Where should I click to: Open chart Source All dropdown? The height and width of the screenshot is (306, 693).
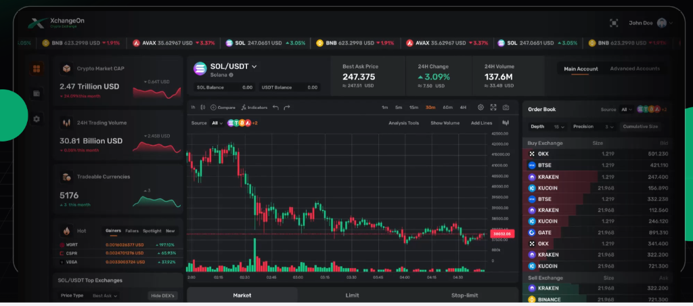point(217,123)
